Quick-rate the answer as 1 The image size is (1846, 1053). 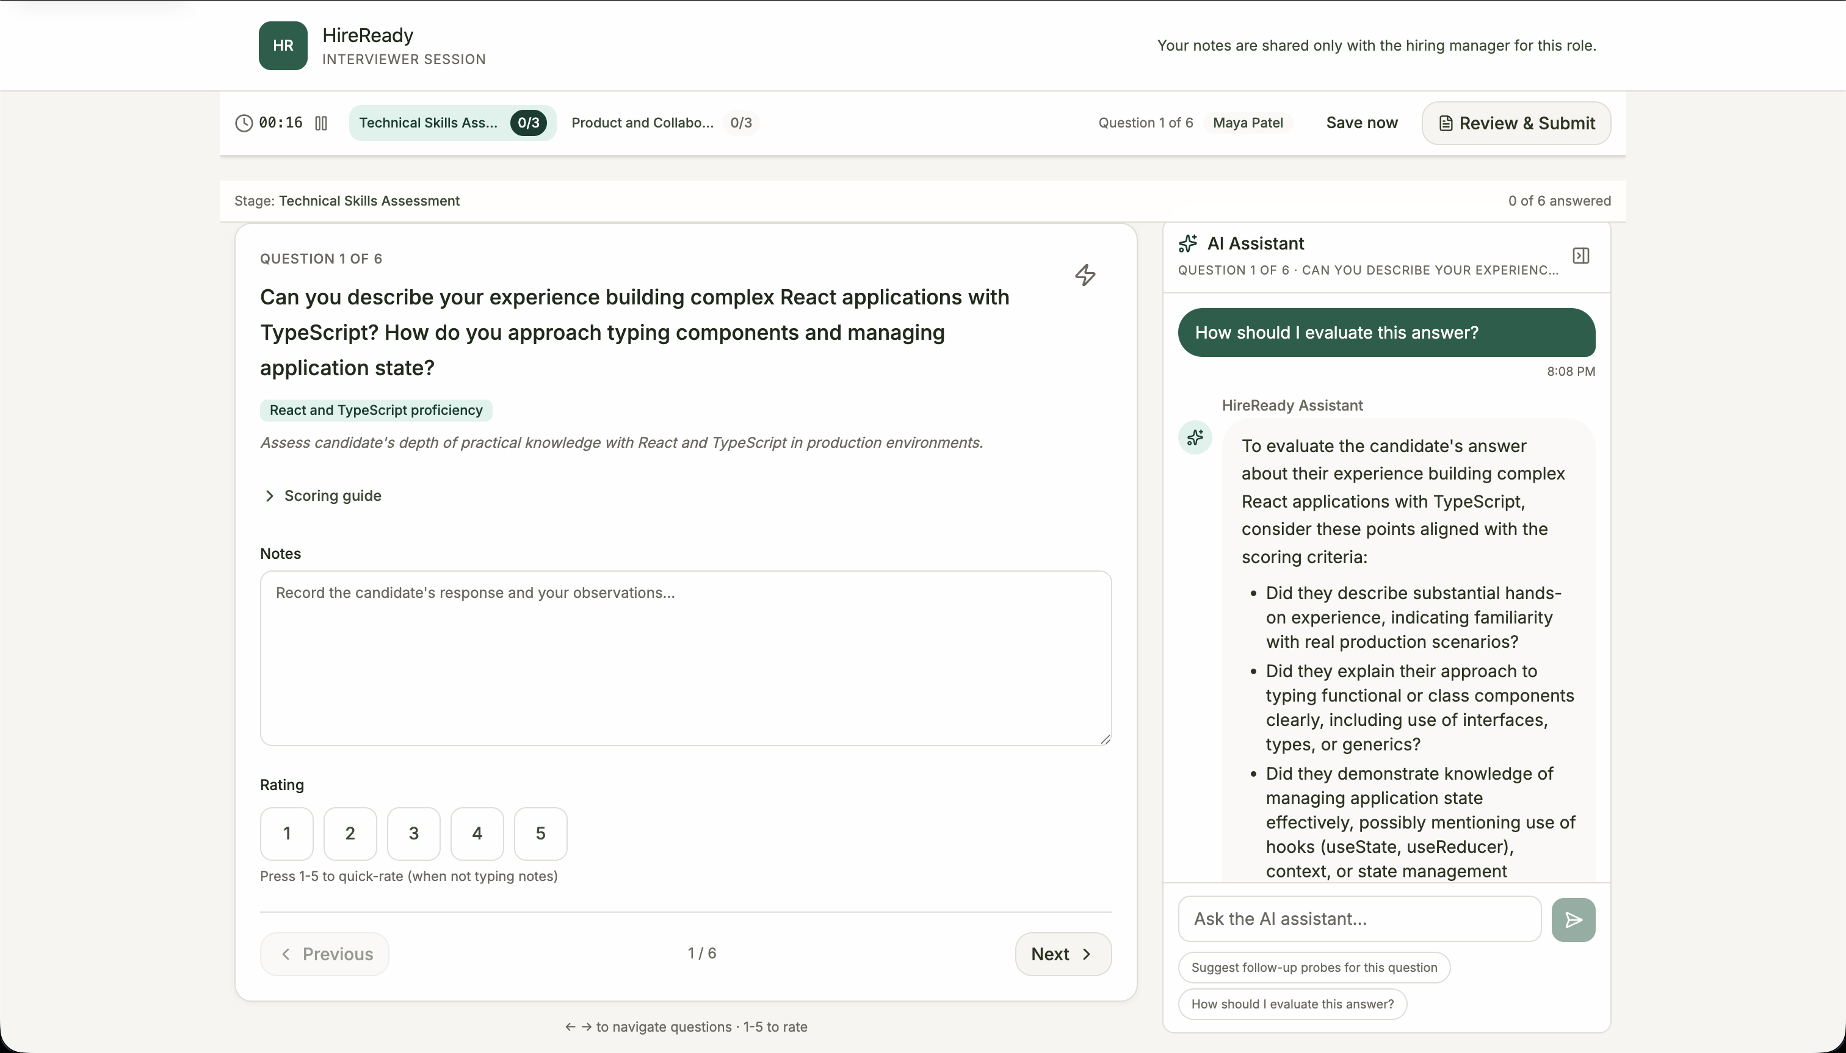[286, 833]
